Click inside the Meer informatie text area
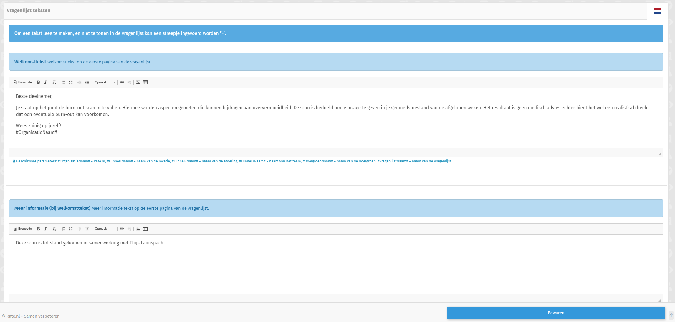Image resolution: width=675 pixels, height=322 pixels. click(x=336, y=264)
